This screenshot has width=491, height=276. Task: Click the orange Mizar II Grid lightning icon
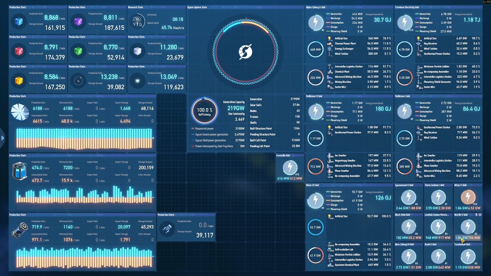coord(468,198)
